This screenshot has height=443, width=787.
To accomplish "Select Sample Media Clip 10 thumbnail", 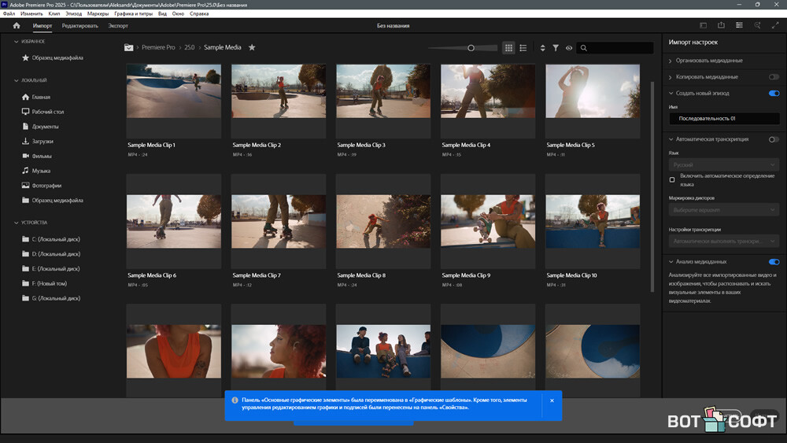I will pyautogui.click(x=593, y=221).
